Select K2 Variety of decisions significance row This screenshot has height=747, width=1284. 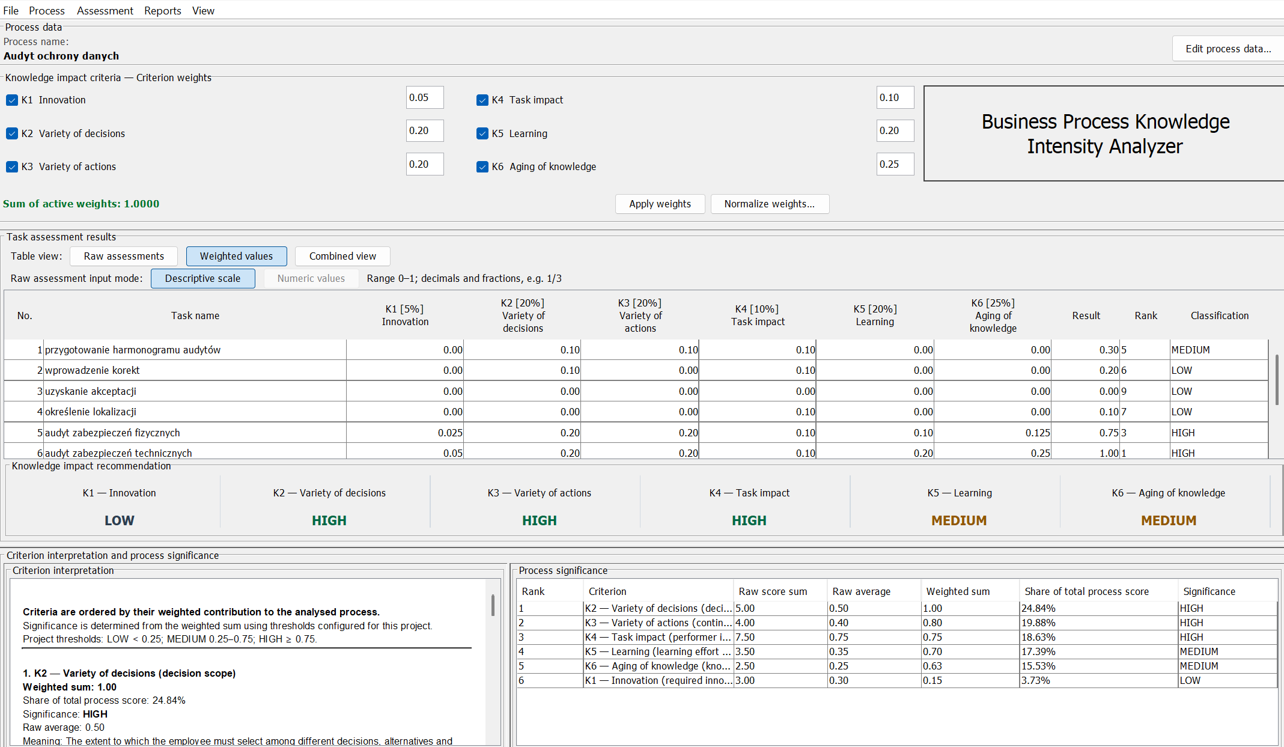[897, 608]
